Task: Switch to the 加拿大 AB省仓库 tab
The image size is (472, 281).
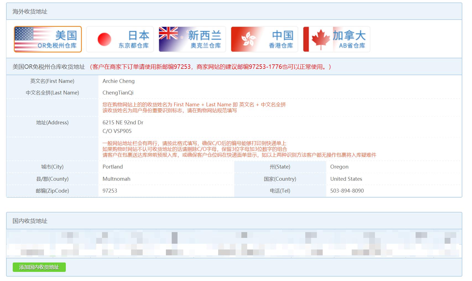Action: click(337, 39)
